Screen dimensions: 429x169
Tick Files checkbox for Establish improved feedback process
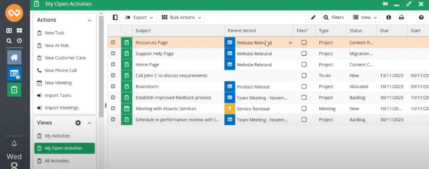coord(304,97)
